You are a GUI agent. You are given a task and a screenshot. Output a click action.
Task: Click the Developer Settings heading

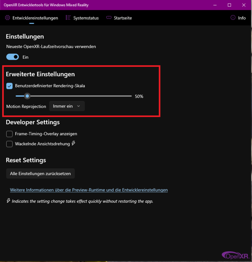click(x=33, y=122)
